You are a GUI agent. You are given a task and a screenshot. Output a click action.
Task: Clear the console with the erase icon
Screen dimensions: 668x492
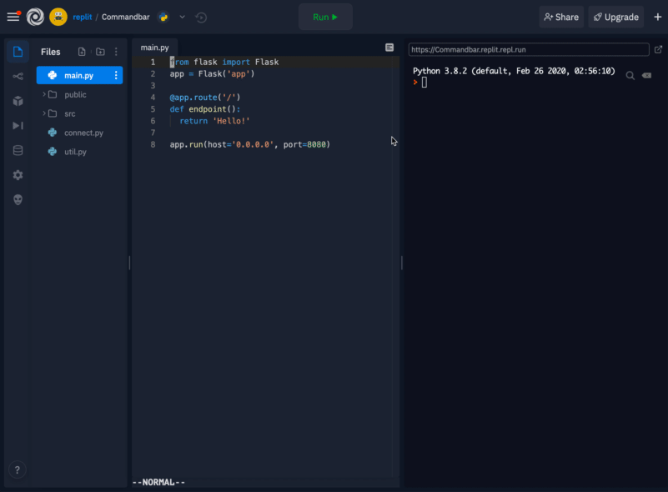(x=646, y=74)
